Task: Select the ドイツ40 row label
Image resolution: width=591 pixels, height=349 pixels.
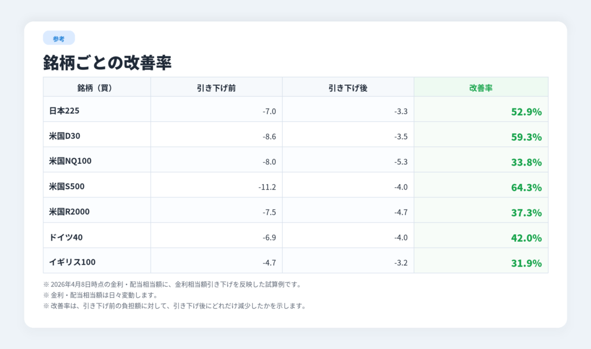Action: coord(66,237)
